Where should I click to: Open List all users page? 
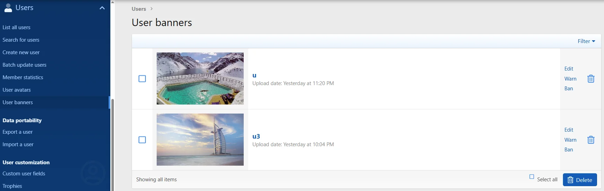click(x=16, y=27)
